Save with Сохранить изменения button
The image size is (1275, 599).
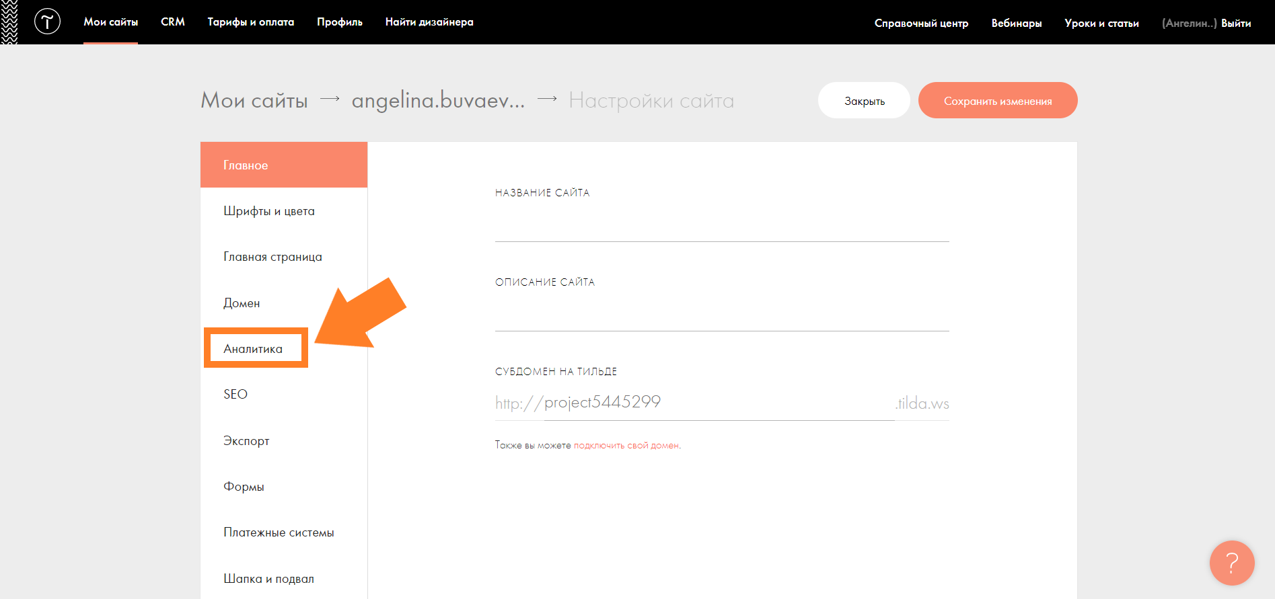coord(997,101)
